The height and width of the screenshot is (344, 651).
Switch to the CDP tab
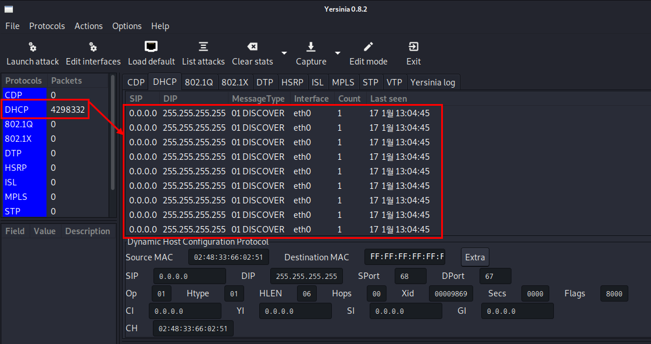coord(136,82)
